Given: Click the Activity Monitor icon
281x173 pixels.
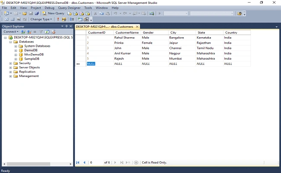Looking at the screenshot, I should tap(152, 13).
